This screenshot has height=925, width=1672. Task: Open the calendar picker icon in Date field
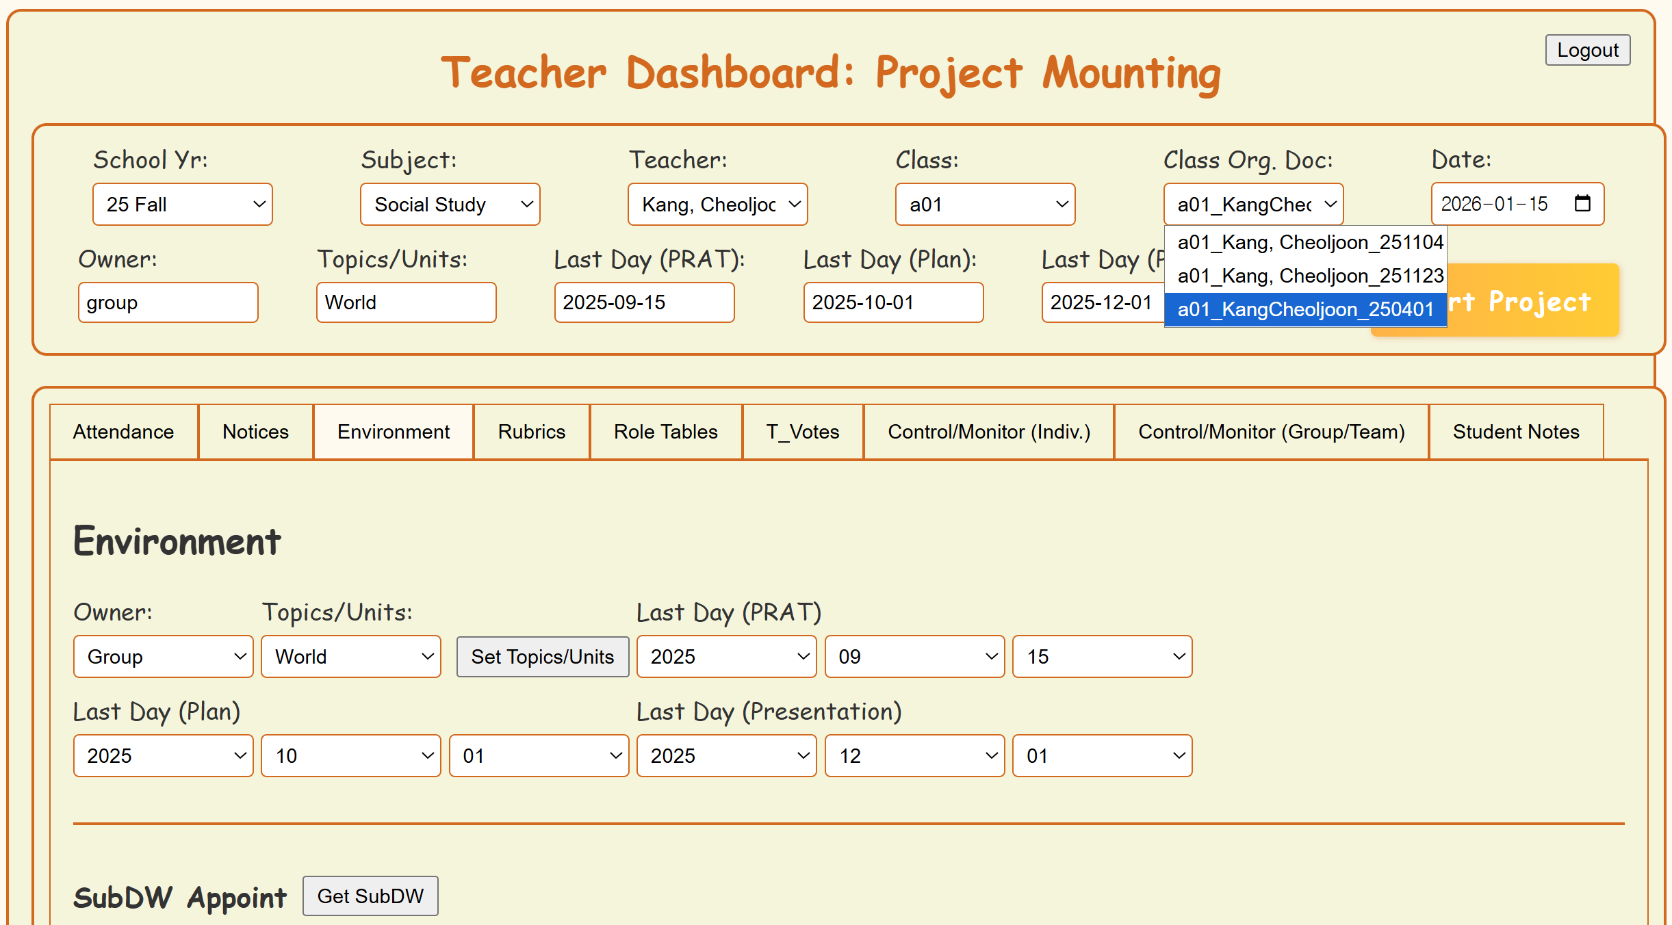(x=1582, y=203)
